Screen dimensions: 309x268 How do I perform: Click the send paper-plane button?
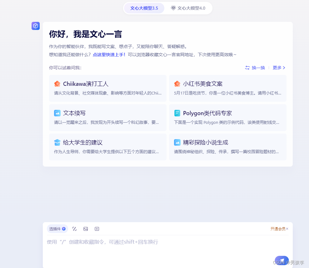point(282,261)
